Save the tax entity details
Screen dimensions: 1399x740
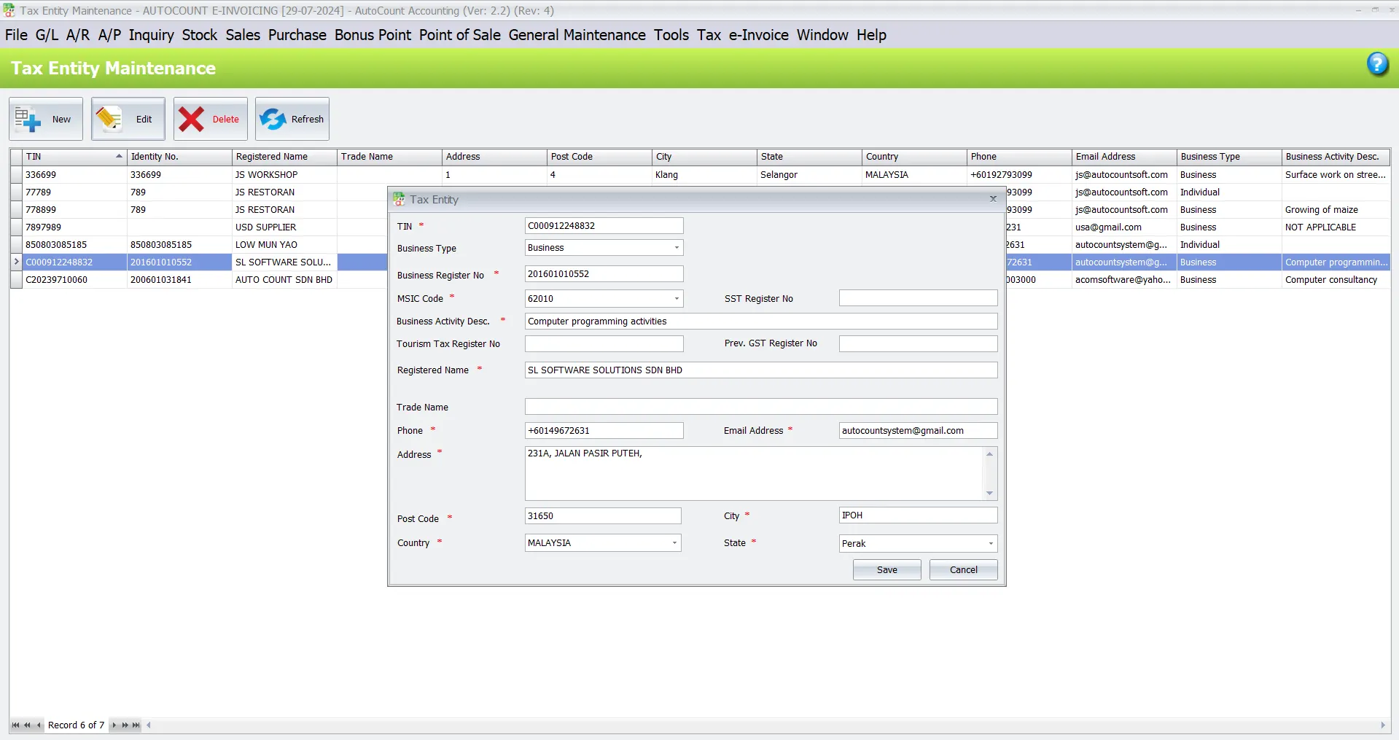click(886, 569)
